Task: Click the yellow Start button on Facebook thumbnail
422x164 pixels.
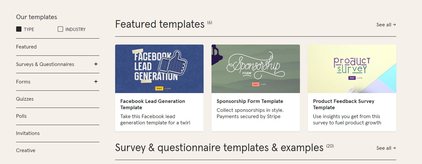Action: [x=159, y=88]
